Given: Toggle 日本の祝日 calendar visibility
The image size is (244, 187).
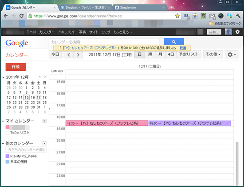Looking at the screenshot, I should coord(7,162).
